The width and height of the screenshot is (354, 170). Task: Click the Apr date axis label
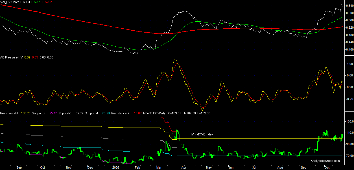[183, 167]
